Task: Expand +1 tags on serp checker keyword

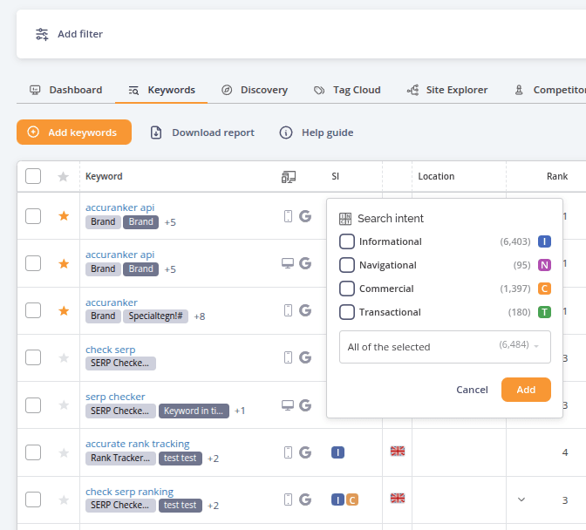Action: tap(240, 411)
